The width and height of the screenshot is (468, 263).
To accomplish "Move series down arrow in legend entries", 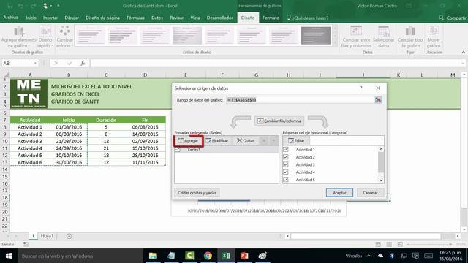I will coord(273,140).
